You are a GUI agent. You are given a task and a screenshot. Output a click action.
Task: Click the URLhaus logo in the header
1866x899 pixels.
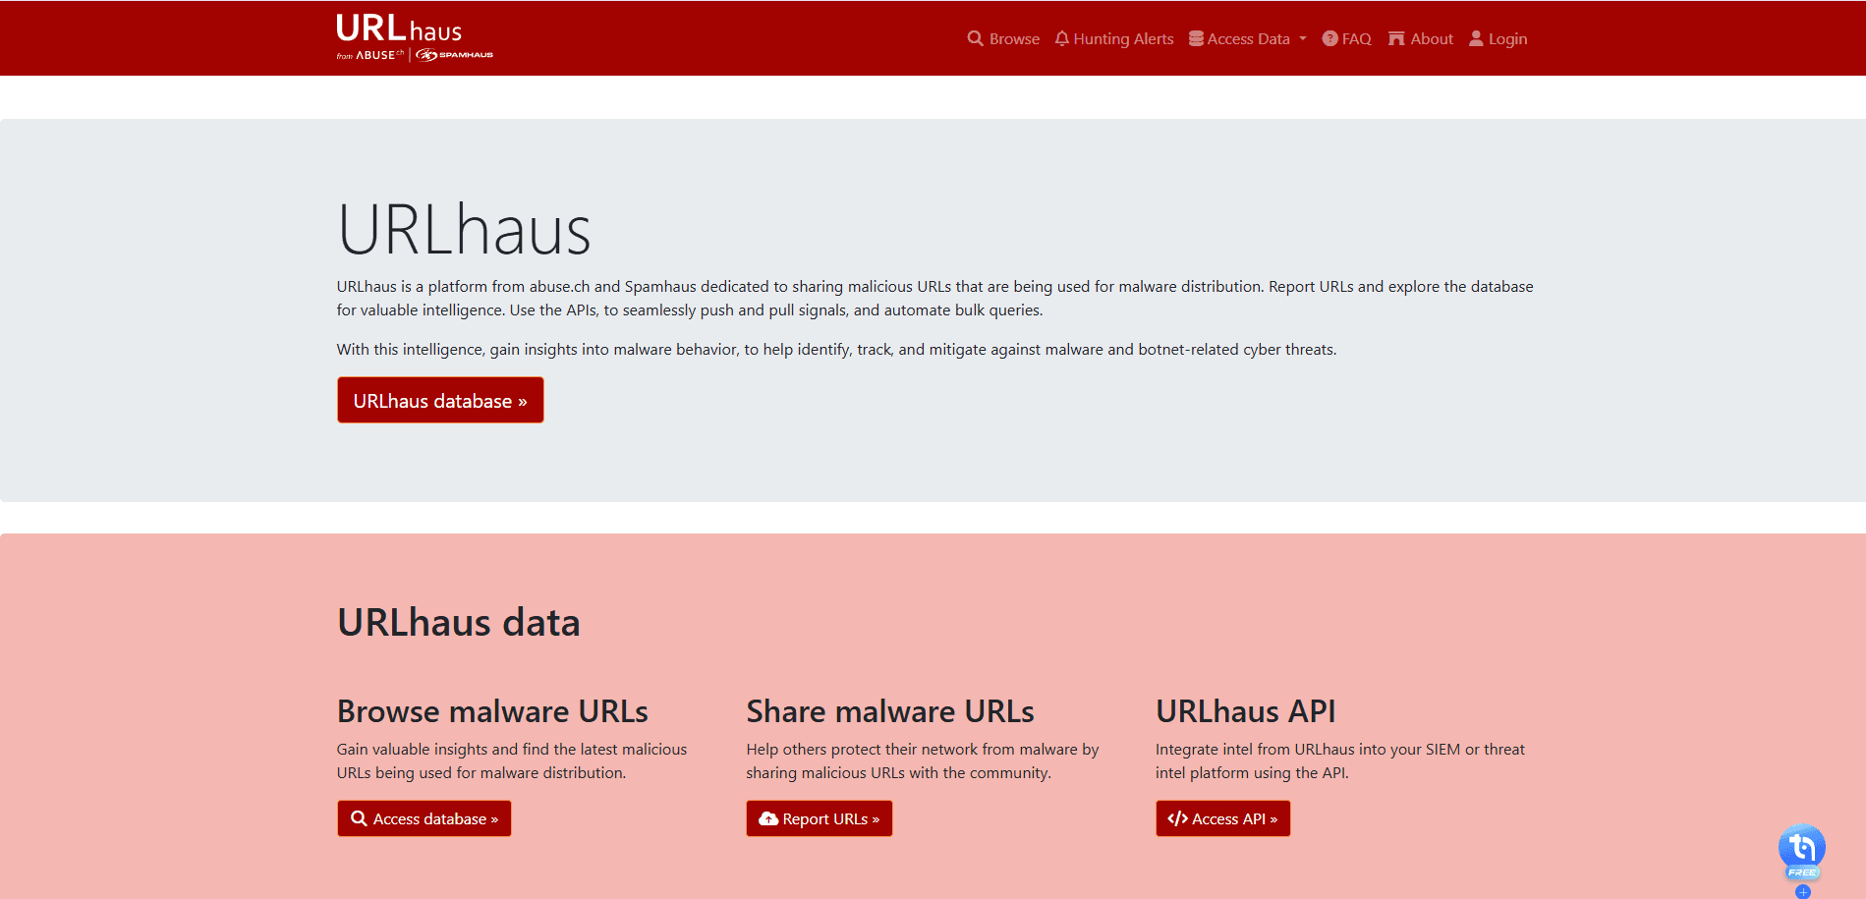pos(399,28)
